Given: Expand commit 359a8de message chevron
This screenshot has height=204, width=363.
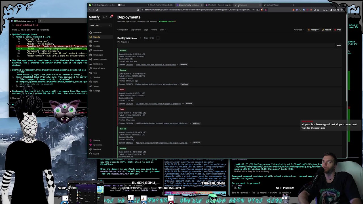Looking at the screenshot, I should [x=178, y=65].
